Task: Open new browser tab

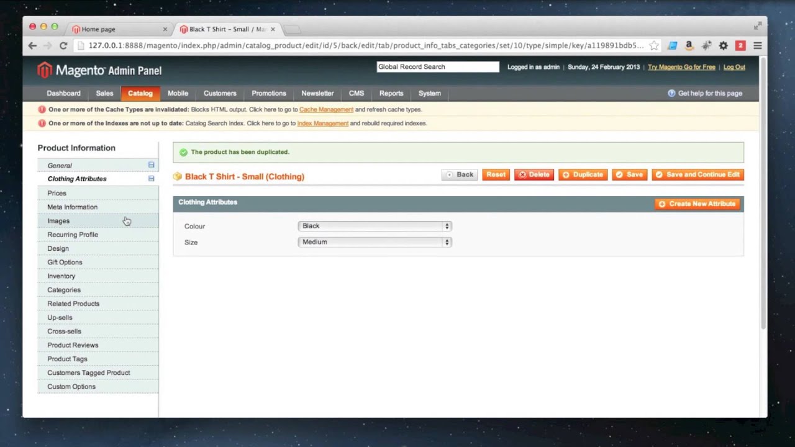Action: (292, 29)
